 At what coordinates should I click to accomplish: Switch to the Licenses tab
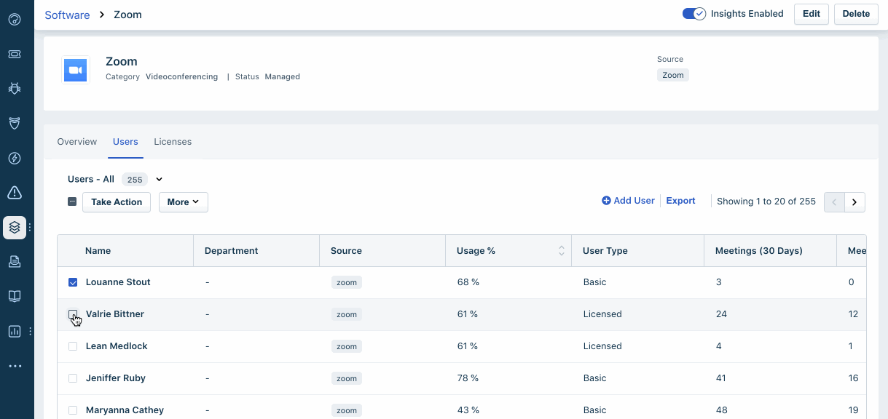click(x=173, y=142)
